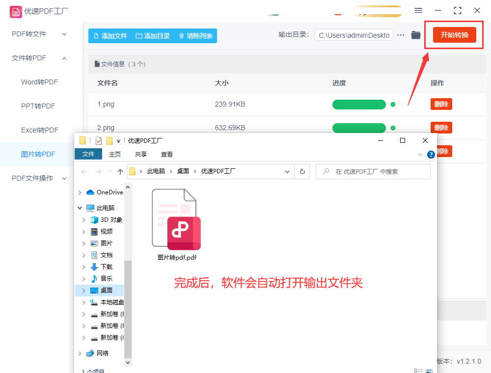This screenshot has width=491, height=373.
Task: Open 共享 tab in Explorer ribbon
Action: point(141,154)
